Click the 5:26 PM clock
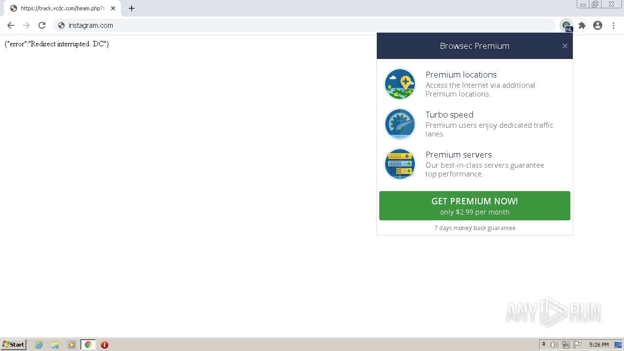 coord(599,345)
